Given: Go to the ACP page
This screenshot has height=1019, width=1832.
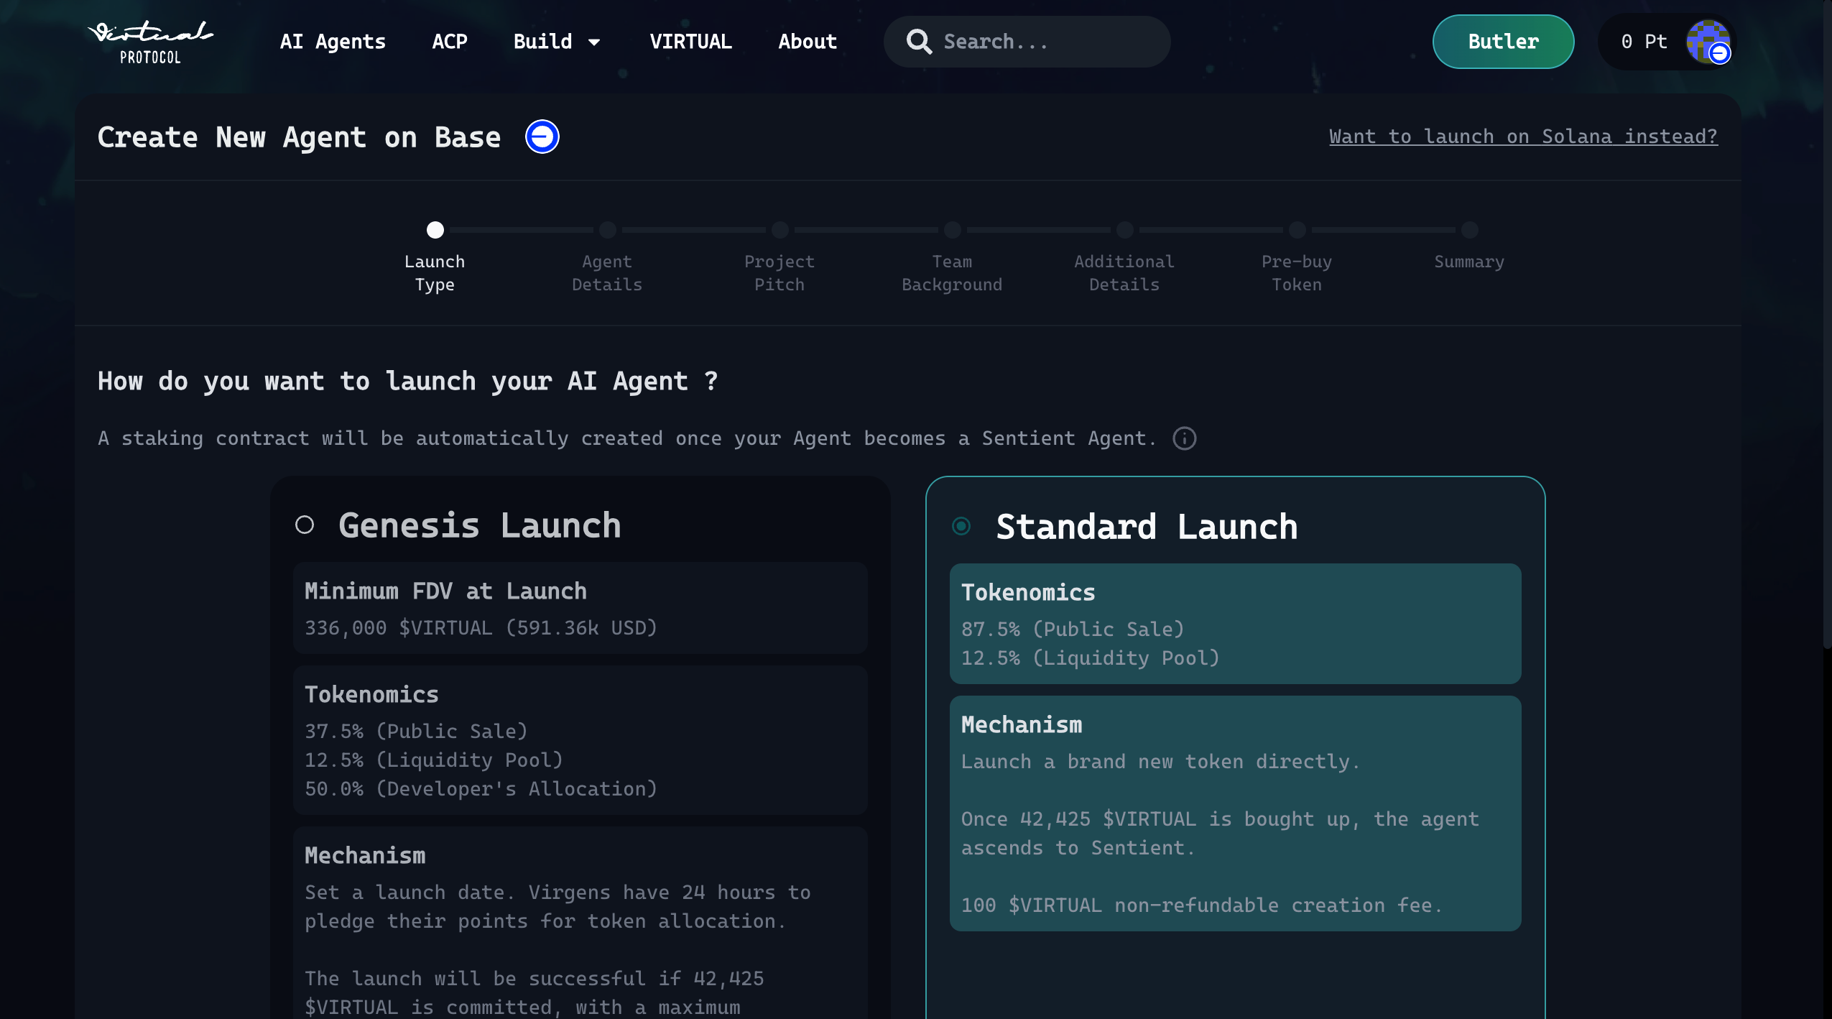Looking at the screenshot, I should pos(450,42).
